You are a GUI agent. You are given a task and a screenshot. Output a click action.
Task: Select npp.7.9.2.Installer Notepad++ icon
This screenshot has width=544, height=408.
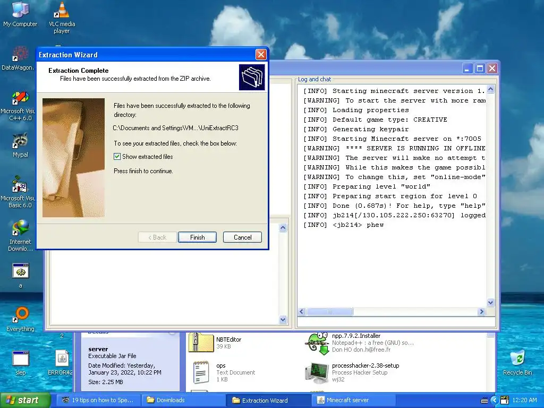coord(317,343)
